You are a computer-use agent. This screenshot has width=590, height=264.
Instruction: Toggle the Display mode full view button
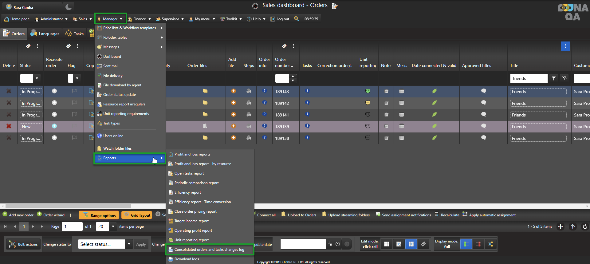coord(466,244)
